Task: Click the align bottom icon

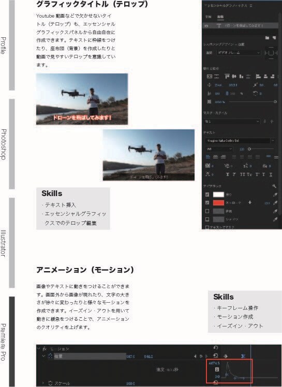Action: point(241,77)
